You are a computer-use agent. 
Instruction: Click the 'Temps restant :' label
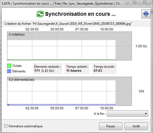pos(77,67)
